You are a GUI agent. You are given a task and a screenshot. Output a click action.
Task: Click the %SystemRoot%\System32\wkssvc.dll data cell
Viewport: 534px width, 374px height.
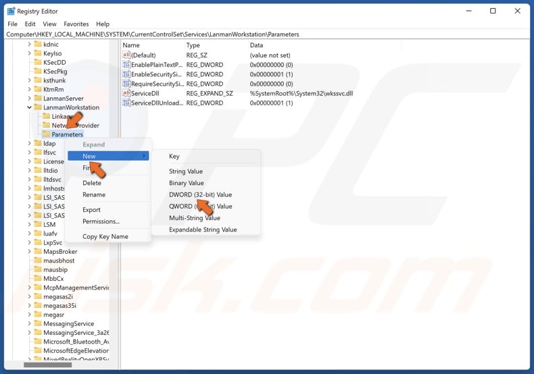(301, 93)
